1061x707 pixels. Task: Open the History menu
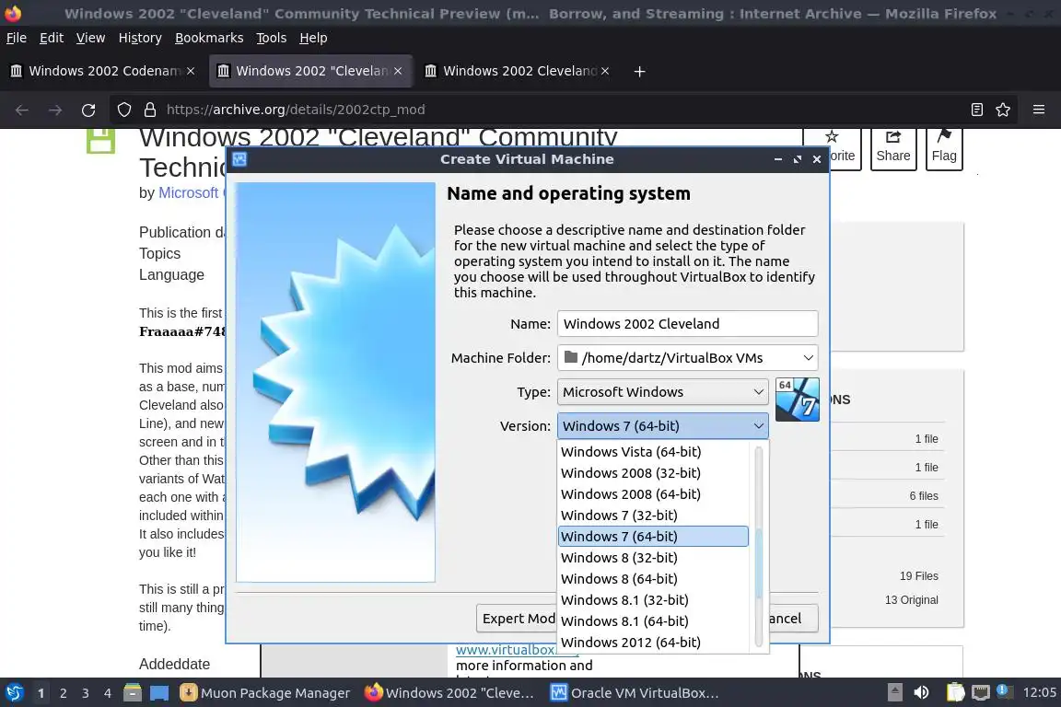140,38
